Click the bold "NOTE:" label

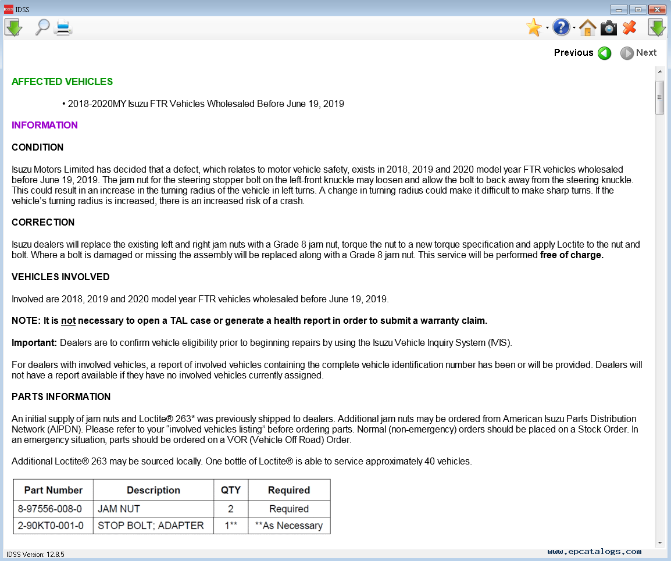[26, 321]
